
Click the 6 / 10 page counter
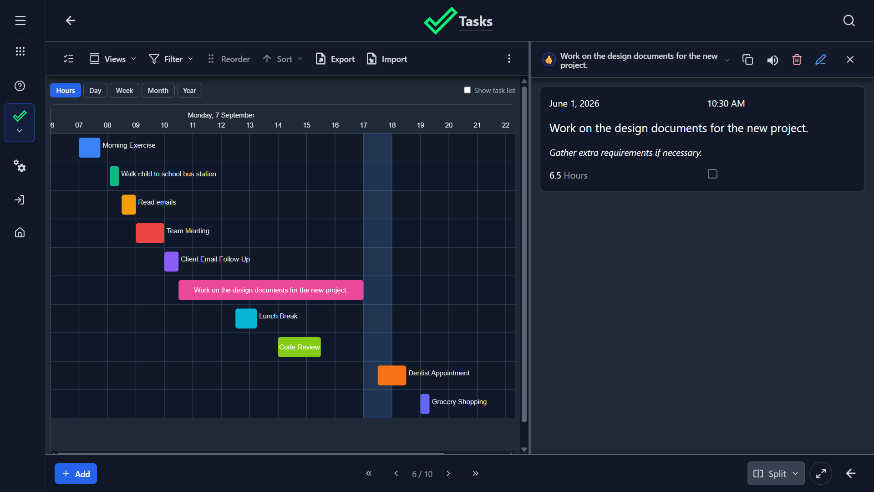(x=422, y=474)
